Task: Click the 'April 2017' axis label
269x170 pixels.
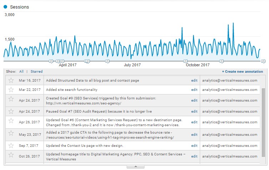Action: tap(67, 65)
